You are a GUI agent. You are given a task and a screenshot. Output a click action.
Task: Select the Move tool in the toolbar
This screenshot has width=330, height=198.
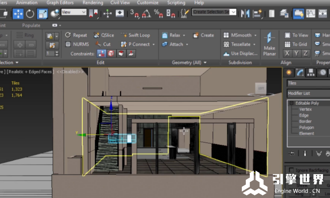[18, 14]
